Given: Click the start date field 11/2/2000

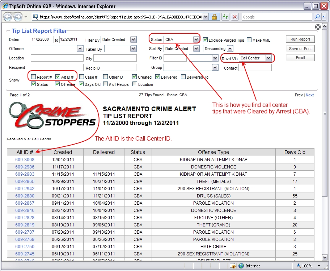Looking at the screenshot, I should tap(42, 39).
